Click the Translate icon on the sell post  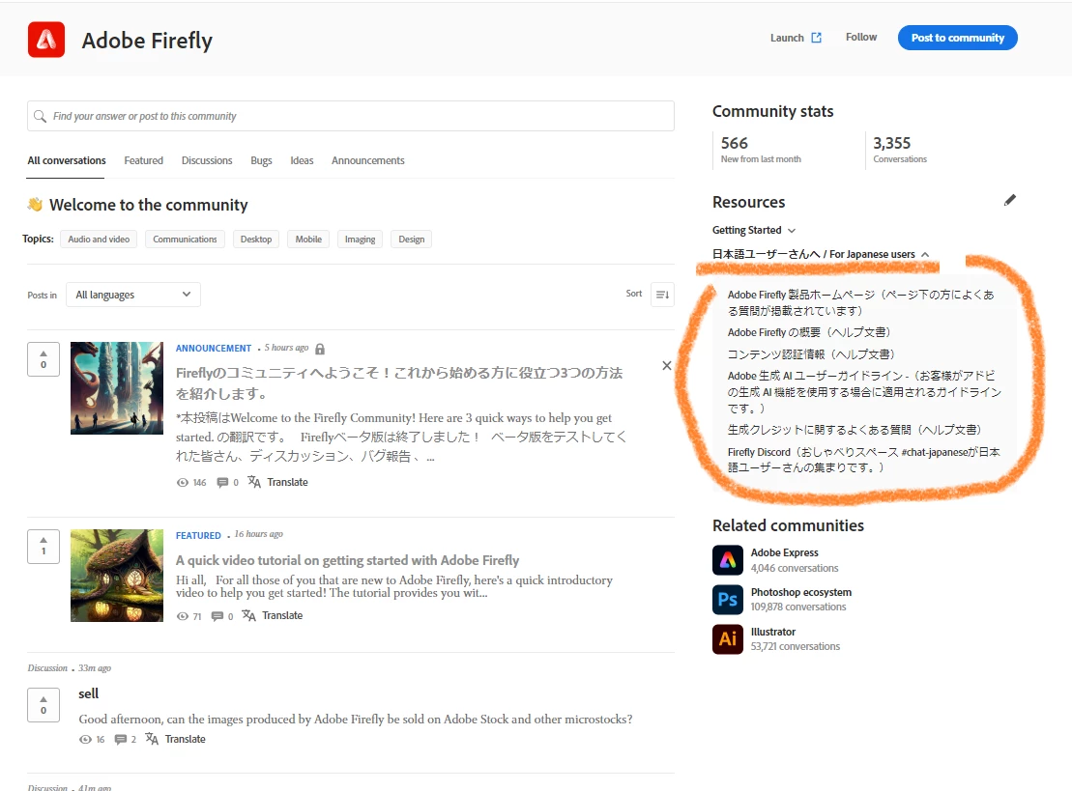click(x=152, y=739)
